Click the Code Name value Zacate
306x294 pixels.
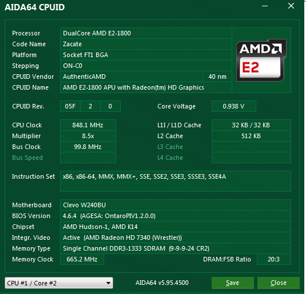tap(146, 44)
